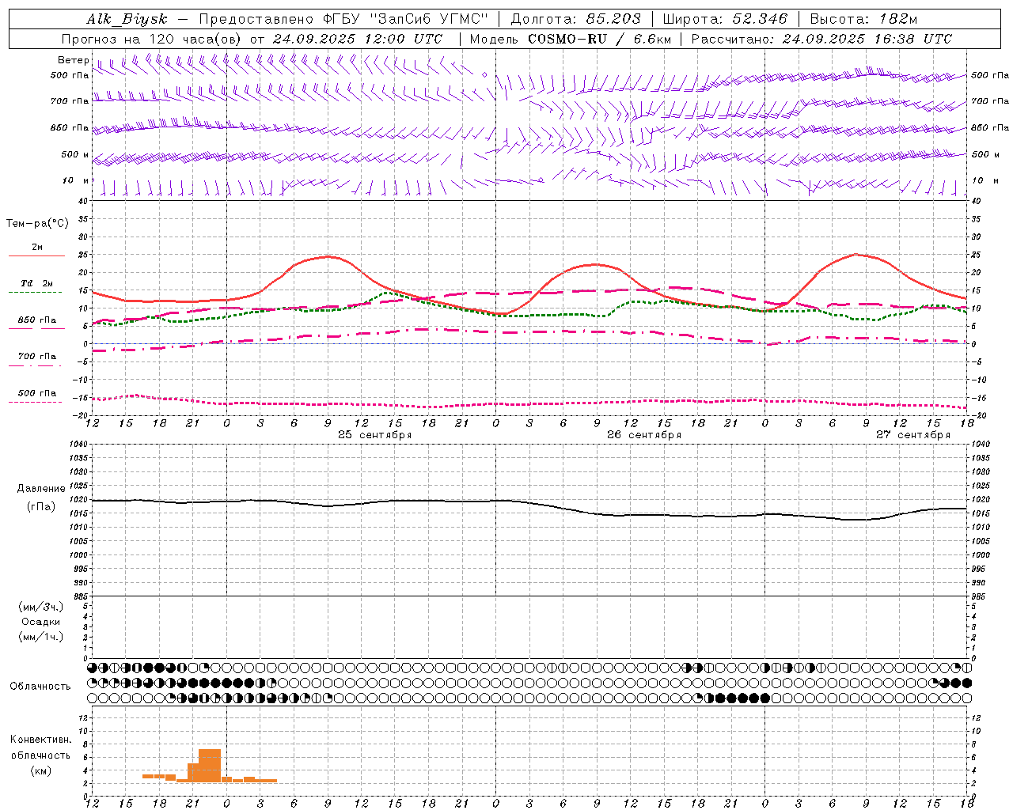Click the left '40' temperature axis tick
Screen dimensions: 1013x810
(x=83, y=202)
